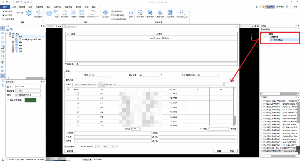Open the 文件 File menu
The width and height of the screenshot is (300, 161).
pyautogui.click(x=5, y=7)
